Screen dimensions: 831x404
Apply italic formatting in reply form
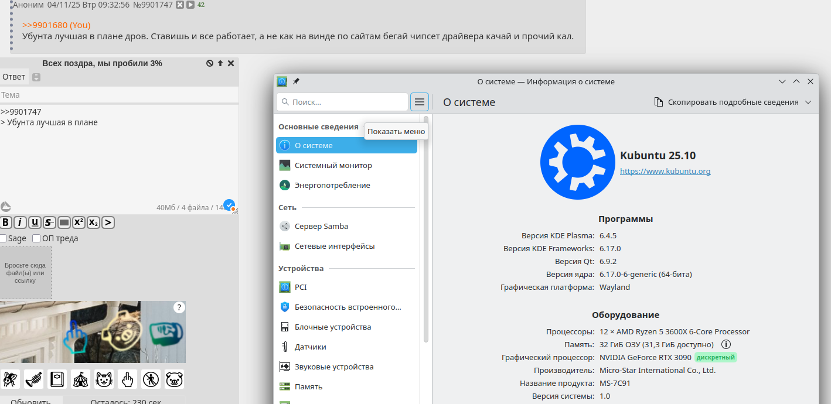tap(21, 222)
